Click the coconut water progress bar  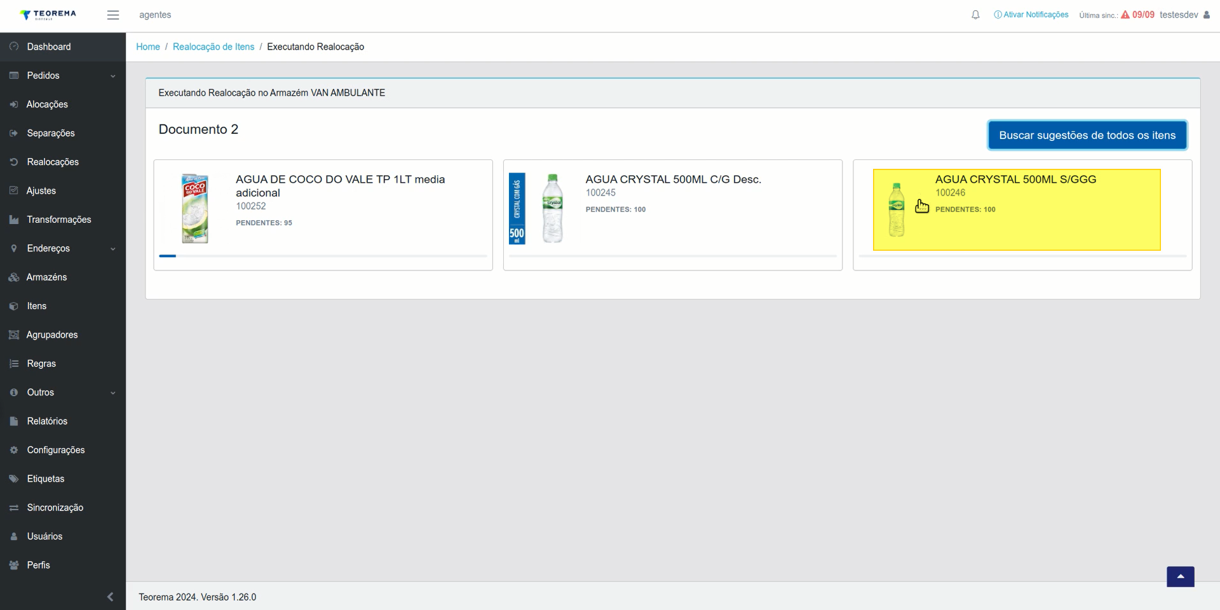[323, 256]
